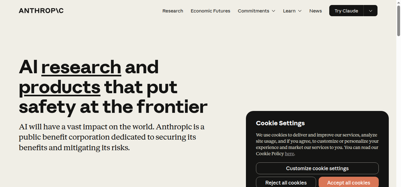This screenshot has height=187, width=401.
Task: Click the page scrollbar thumb
Action: 398,20
